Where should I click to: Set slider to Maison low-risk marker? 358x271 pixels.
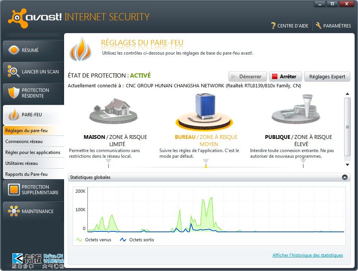coord(109,163)
